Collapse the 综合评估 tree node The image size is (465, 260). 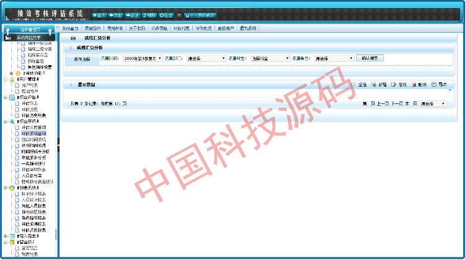(x=6, y=97)
